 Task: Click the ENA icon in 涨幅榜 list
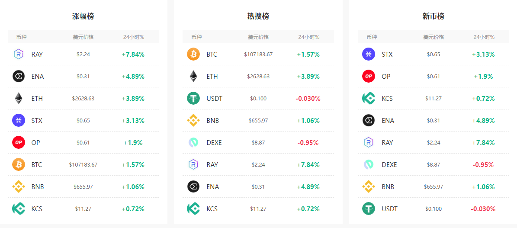click(19, 76)
